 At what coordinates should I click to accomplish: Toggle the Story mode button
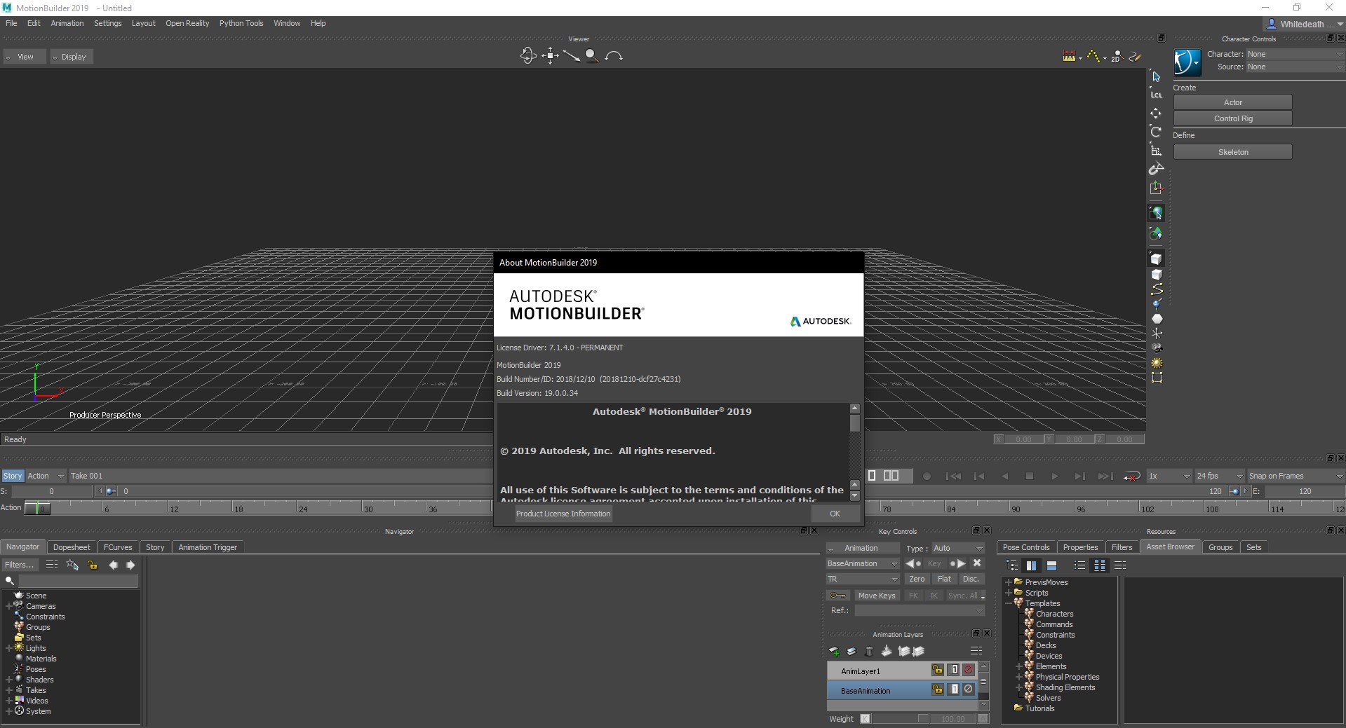click(13, 476)
